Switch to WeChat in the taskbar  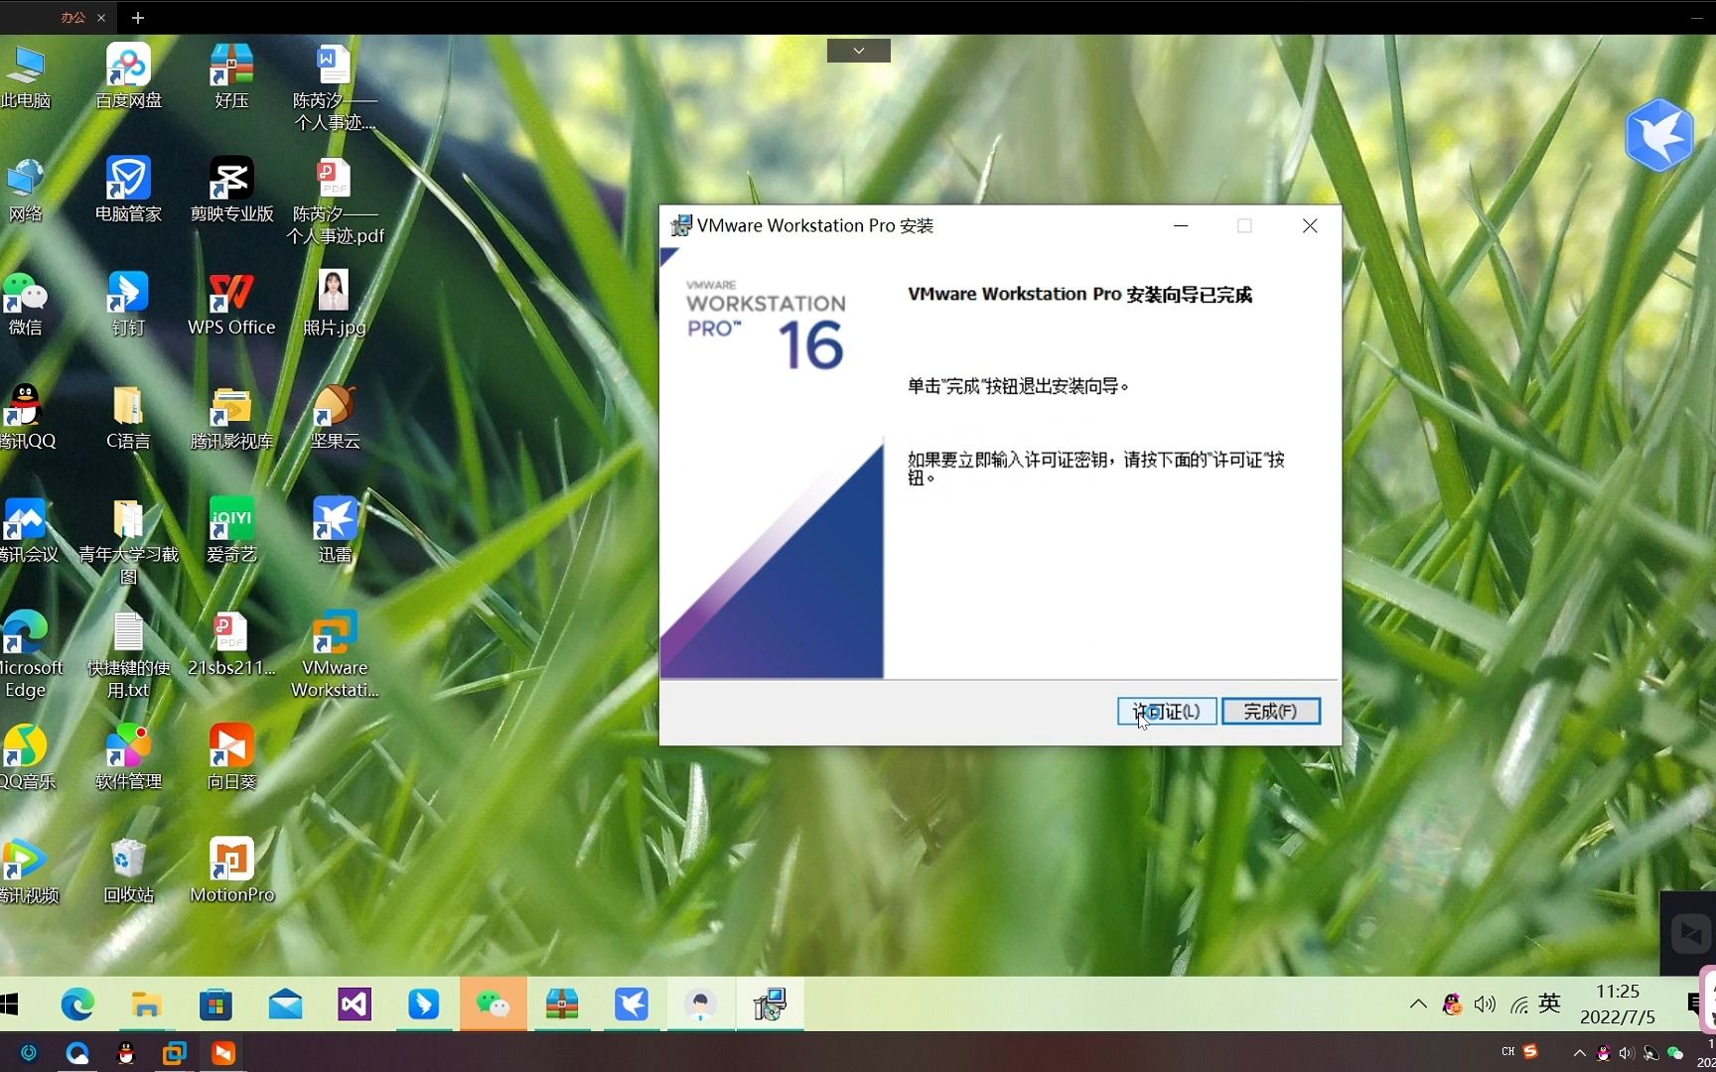pos(494,1005)
